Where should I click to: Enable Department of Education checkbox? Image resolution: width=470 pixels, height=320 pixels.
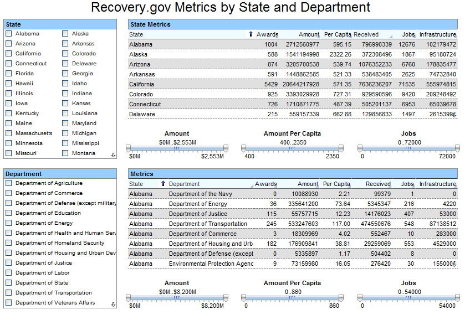pos(9,213)
